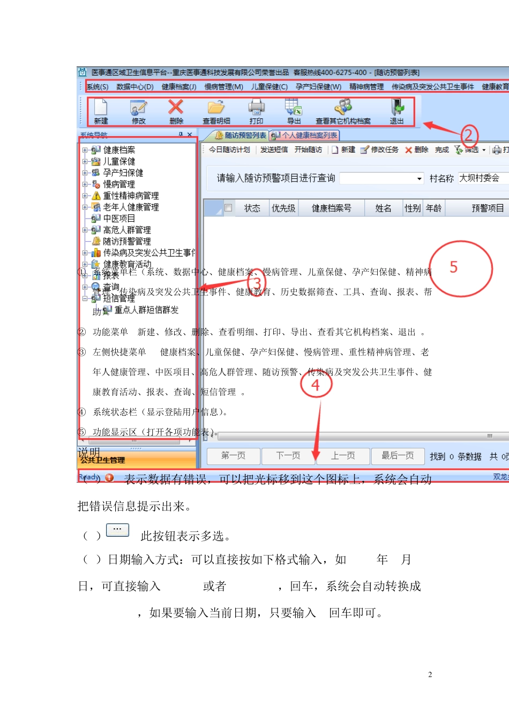Click 今日随访计划 button

pos(229,149)
